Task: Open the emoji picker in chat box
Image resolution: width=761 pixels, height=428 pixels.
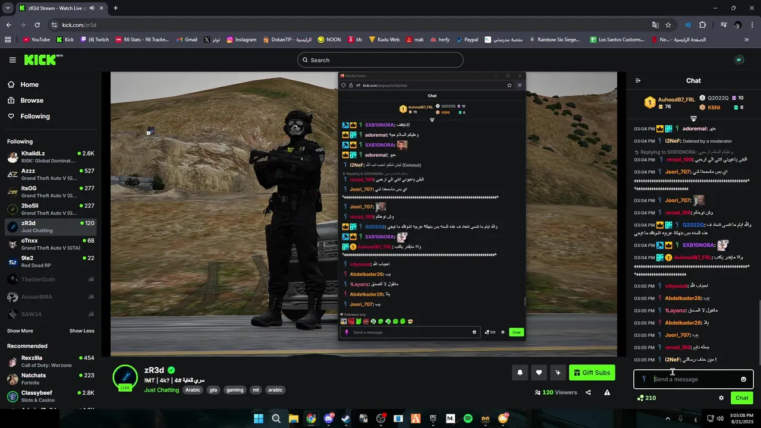Action: pos(743,379)
